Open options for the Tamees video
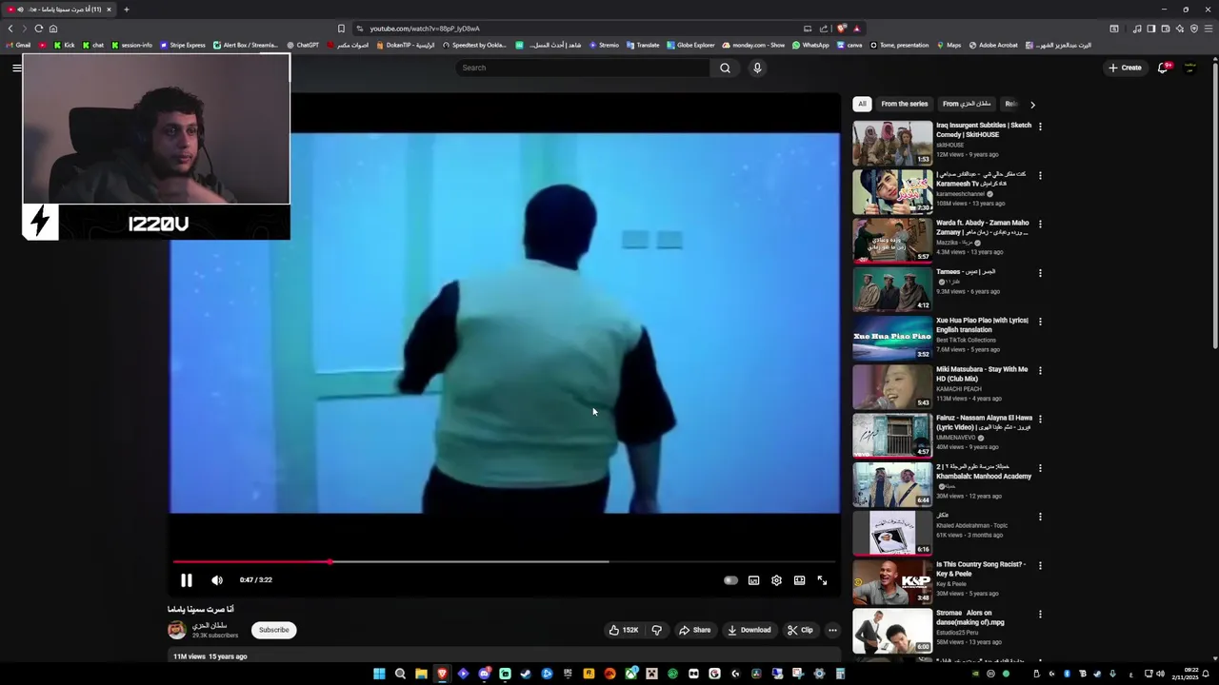Viewport: 1219px width, 685px height. click(x=1040, y=273)
